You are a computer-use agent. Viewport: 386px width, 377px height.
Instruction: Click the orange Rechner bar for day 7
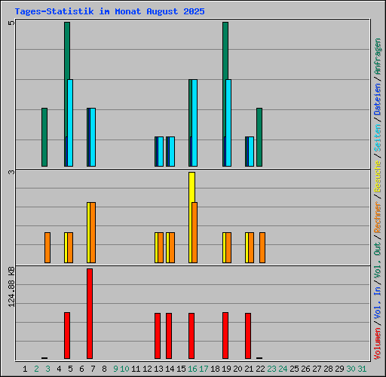[x=93, y=232]
